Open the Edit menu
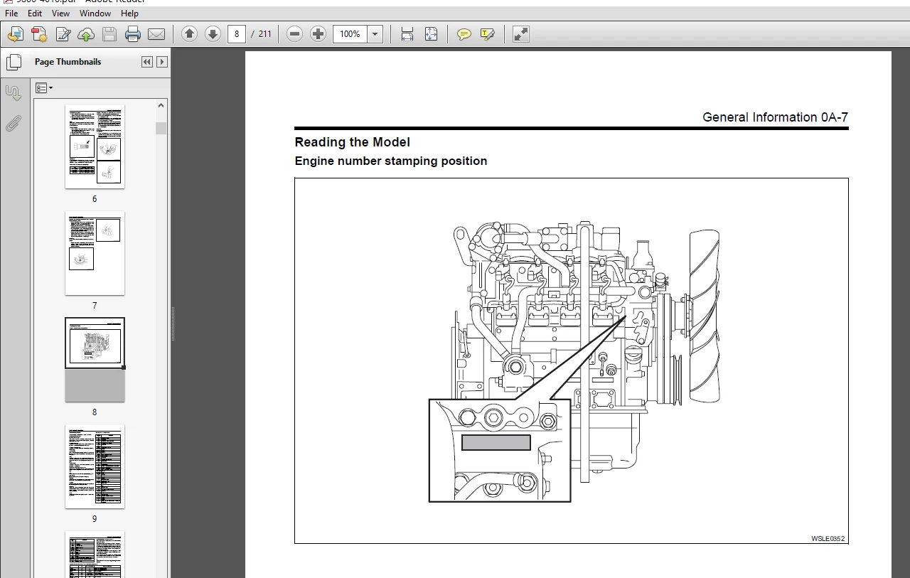This screenshot has height=578, width=910. click(x=35, y=14)
